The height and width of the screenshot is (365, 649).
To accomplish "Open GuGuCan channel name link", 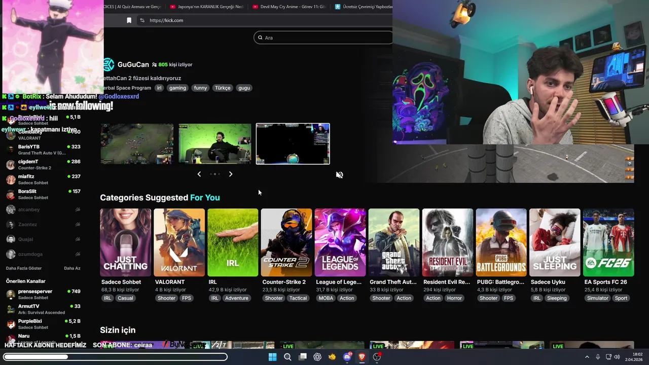I will tap(133, 64).
